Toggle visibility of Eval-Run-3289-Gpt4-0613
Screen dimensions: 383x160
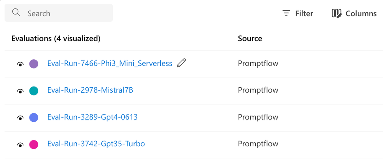pyautogui.click(x=20, y=118)
